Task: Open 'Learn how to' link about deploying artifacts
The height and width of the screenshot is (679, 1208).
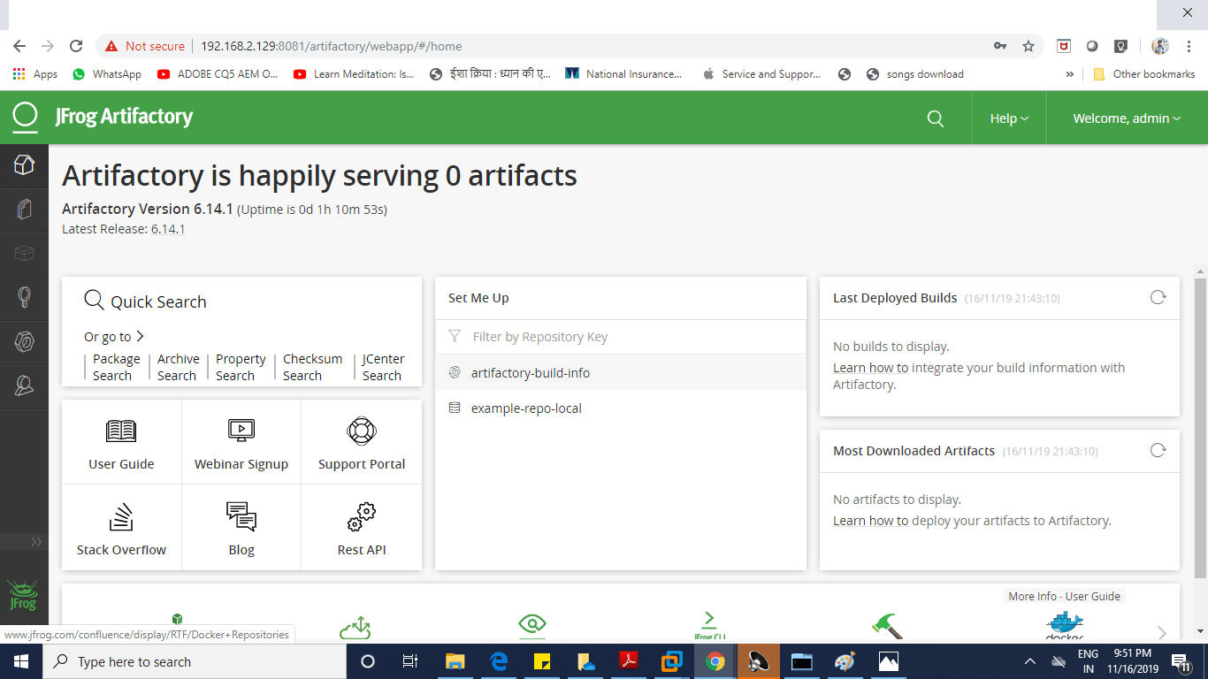Action: click(870, 521)
